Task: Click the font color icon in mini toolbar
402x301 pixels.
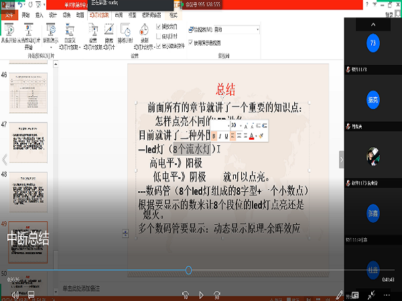Action: tap(251, 136)
